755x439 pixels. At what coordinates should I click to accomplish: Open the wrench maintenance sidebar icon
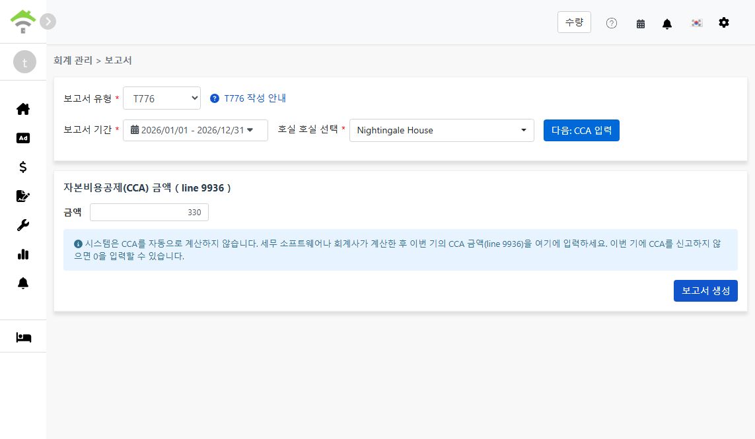[x=23, y=225]
